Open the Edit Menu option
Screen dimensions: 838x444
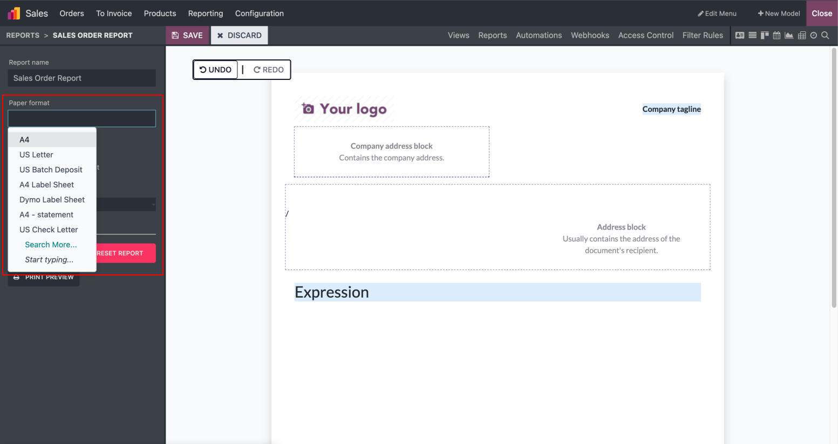click(x=717, y=14)
